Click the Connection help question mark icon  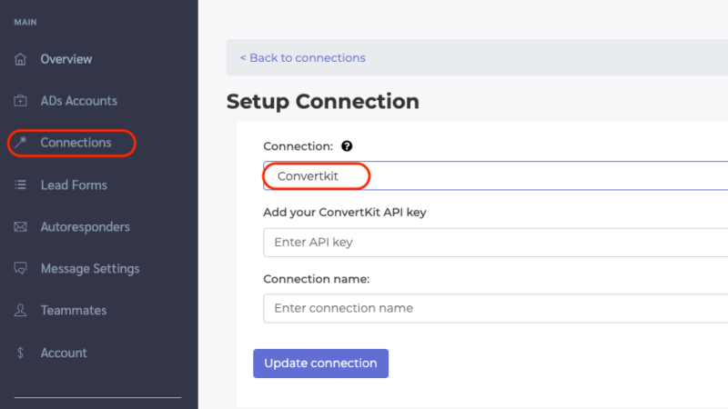(347, 146)
